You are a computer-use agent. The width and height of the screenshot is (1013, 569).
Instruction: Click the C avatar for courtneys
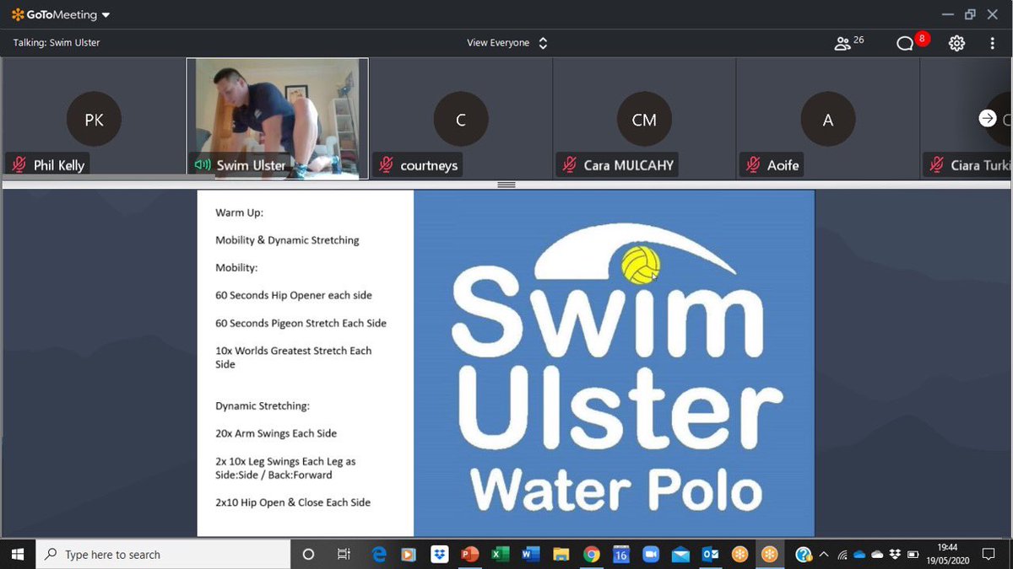461,120
